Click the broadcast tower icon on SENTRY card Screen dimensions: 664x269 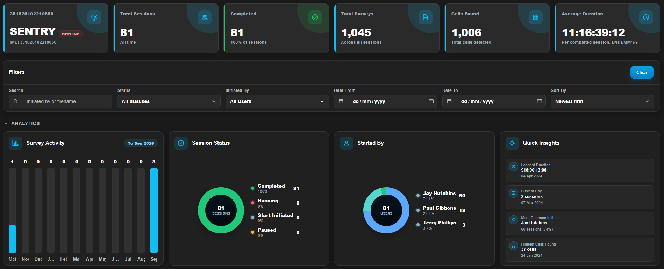click(x=94, y=17)
